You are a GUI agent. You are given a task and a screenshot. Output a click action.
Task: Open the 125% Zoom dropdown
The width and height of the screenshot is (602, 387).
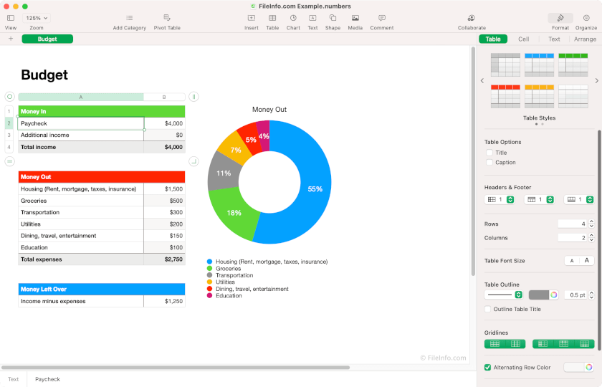pyautogui.click(x=37, y=18)
